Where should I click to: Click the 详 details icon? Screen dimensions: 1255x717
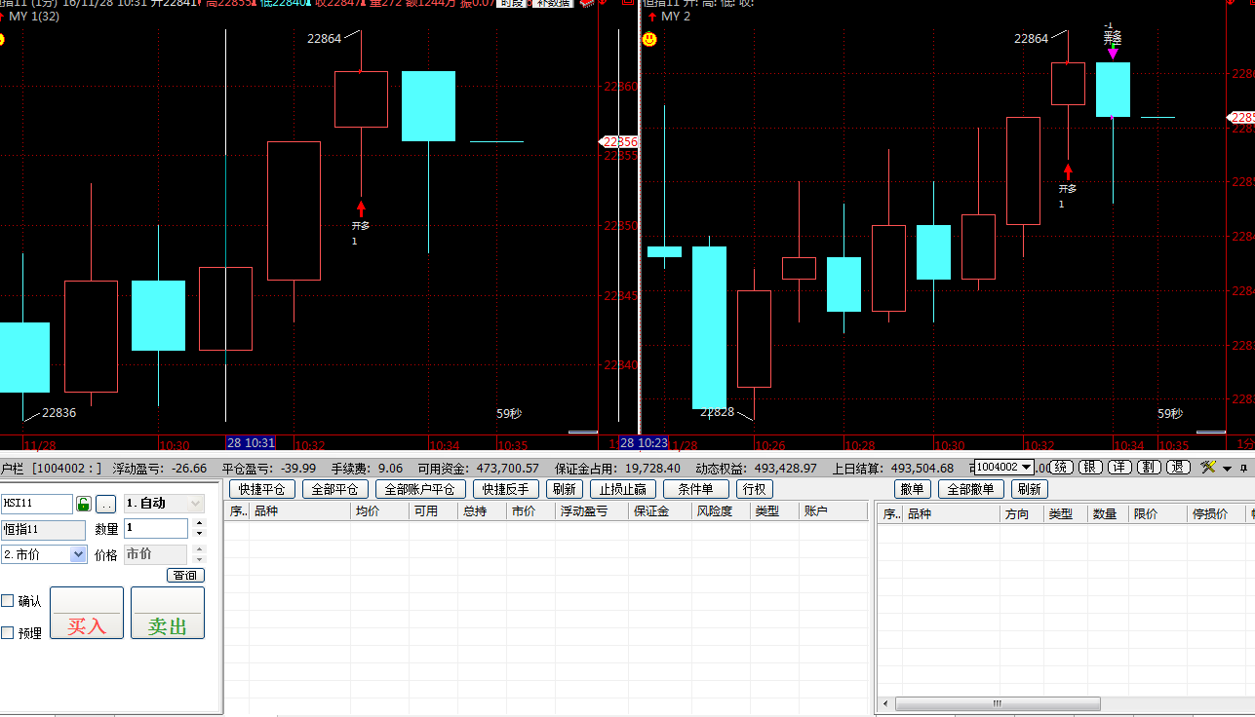(1120, 468)
